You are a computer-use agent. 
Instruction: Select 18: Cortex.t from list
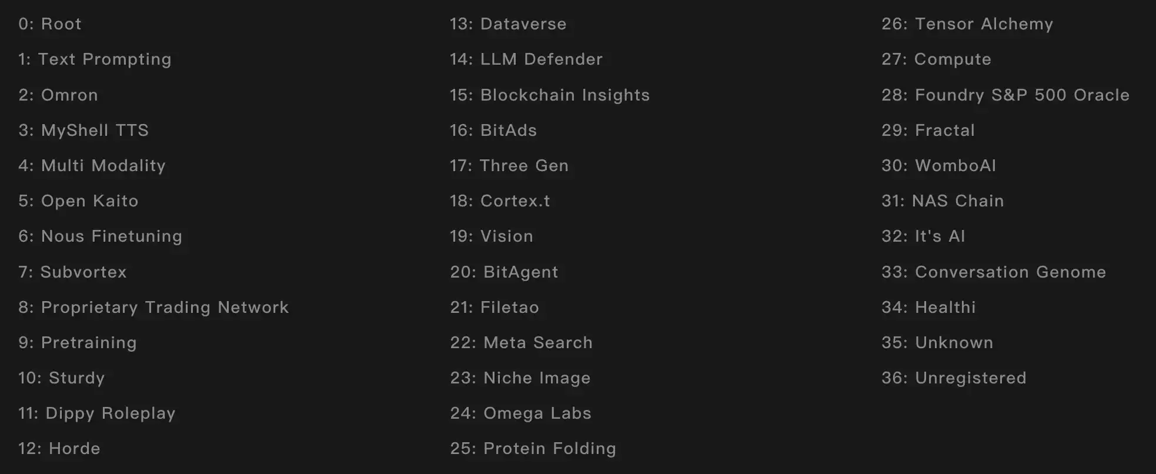pyautogui.click(x=500, y=201)
